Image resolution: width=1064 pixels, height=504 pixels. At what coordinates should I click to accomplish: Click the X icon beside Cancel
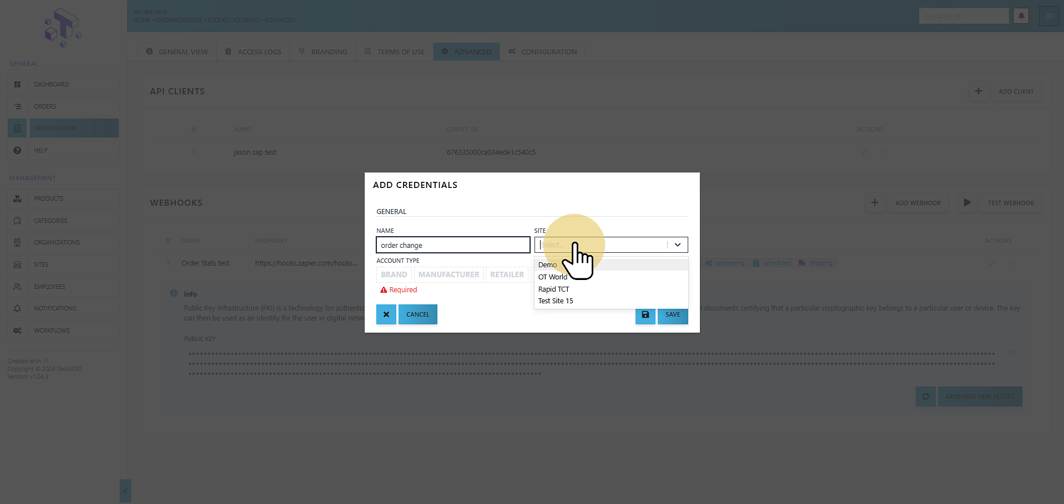coord(386,314)
